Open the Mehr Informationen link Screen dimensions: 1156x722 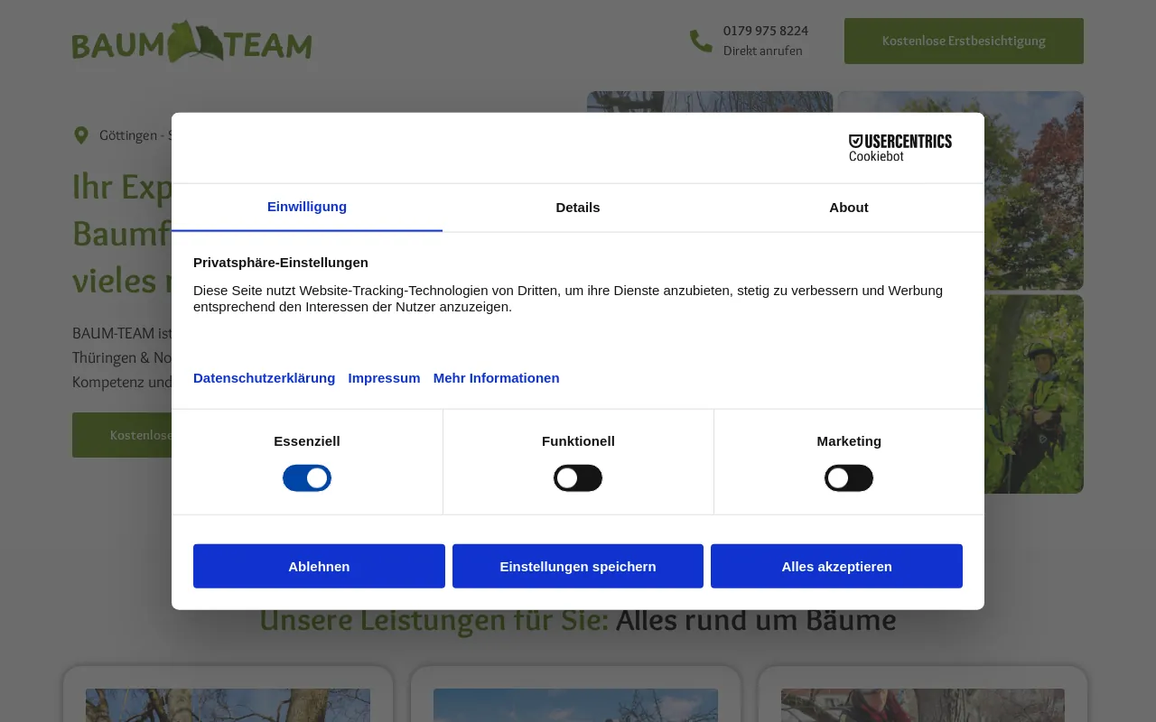[496, 378]
